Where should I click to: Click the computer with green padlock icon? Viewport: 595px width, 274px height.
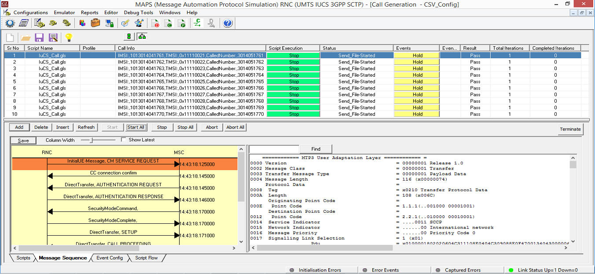point(109,23)
